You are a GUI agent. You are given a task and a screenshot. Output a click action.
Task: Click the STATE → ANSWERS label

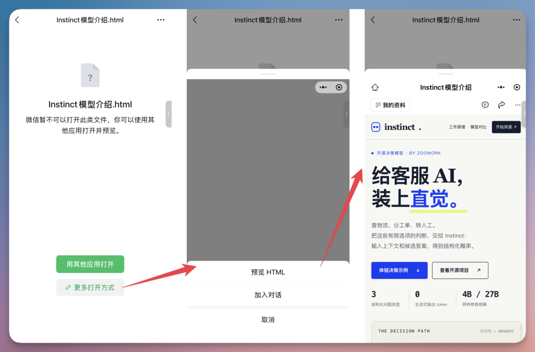[497, 331]
